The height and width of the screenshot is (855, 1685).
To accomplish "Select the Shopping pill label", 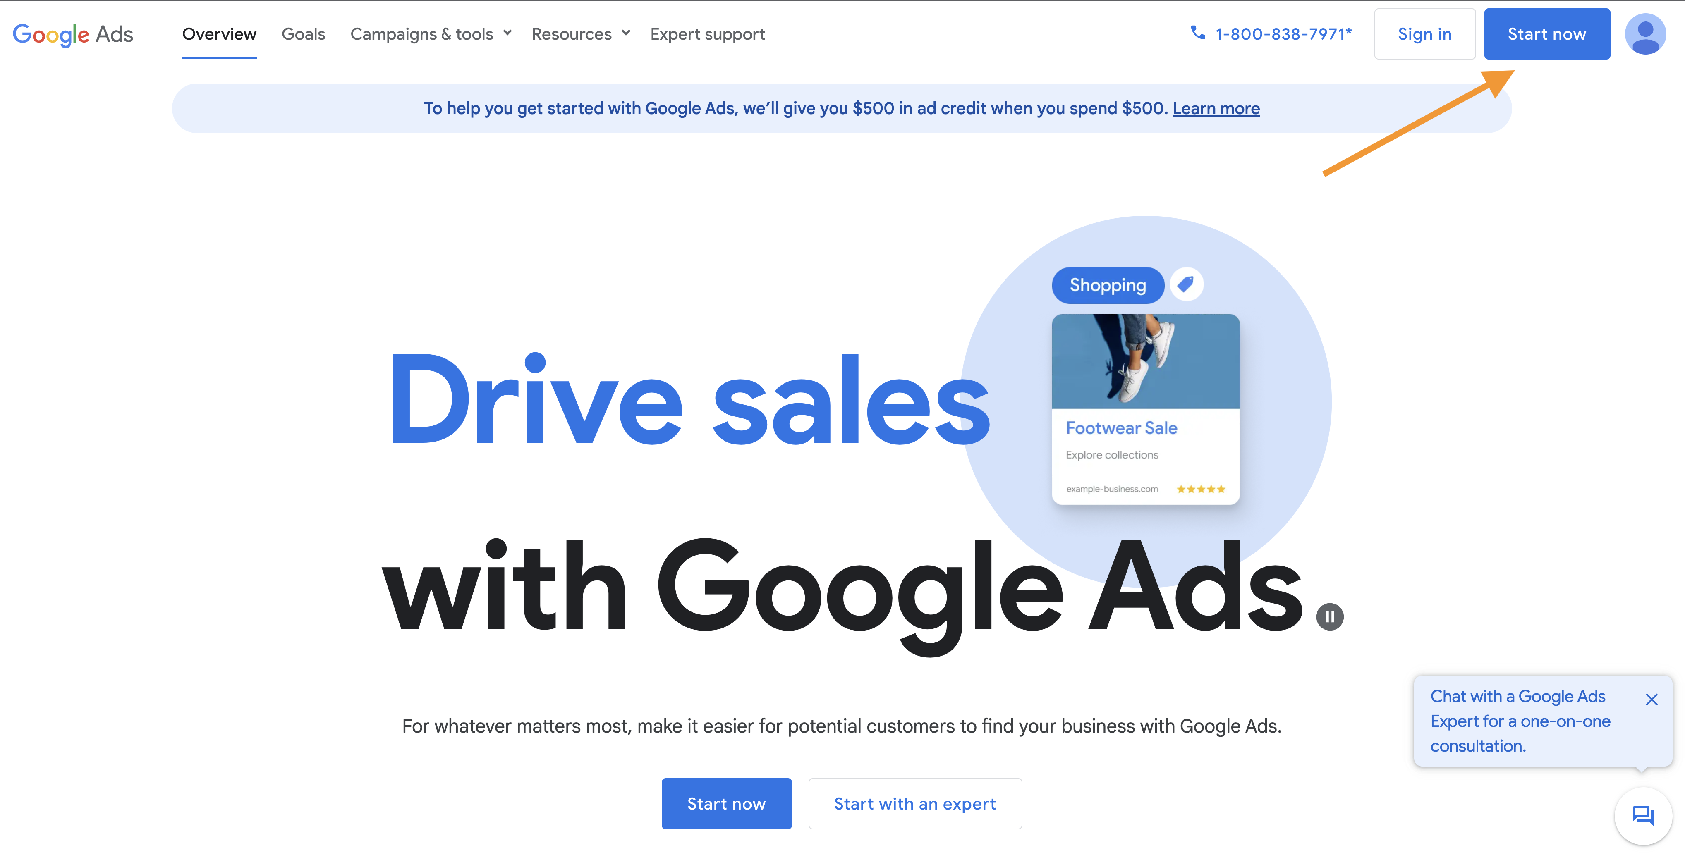I will pyautogui.click(x=1108, y=285).
